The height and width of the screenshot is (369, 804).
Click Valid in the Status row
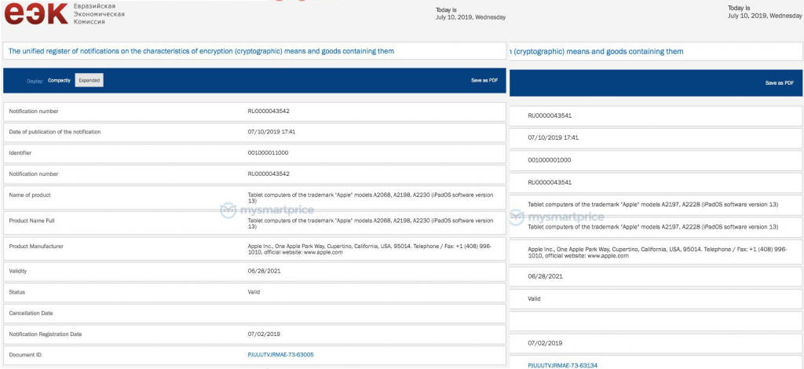point(254,291)
